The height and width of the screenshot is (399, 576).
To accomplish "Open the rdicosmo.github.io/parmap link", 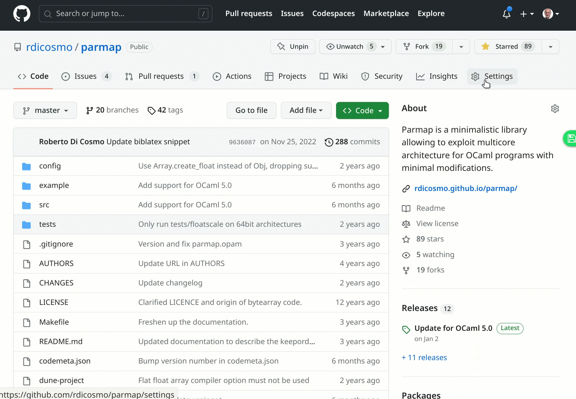I will tap(466, 188).
